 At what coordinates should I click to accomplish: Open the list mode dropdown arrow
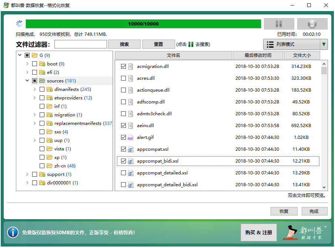324,44
